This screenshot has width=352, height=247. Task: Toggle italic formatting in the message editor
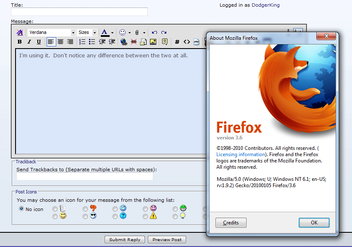[x=29, y=42]
